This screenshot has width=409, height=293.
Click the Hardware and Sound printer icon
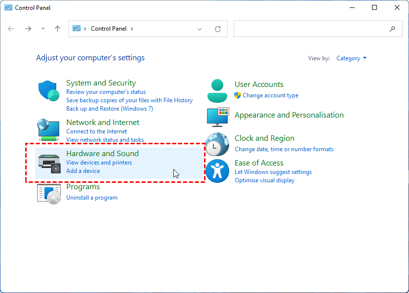pyautogui.click(x=49, y=163)
